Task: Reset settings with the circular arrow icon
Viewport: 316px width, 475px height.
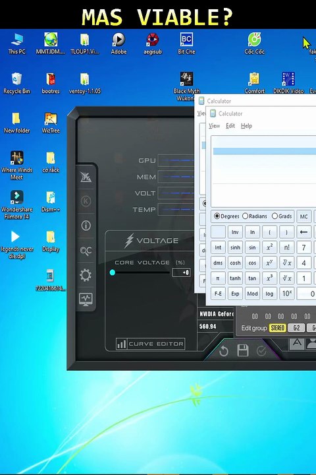Action: click(x=224, y=351)
